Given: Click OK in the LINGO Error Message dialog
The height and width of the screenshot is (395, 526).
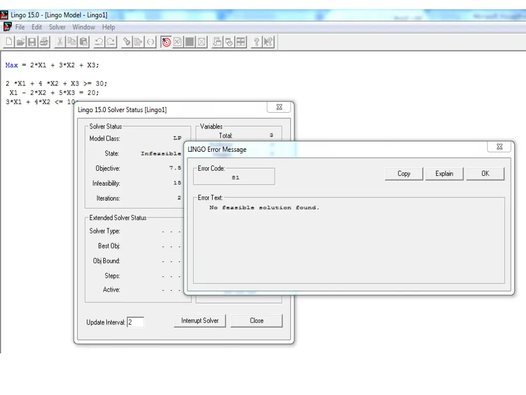Looking at the screenshot, I should click(485, 174).
